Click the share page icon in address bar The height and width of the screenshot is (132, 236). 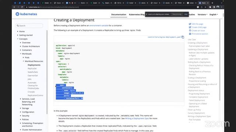click(x=202, y=7)
